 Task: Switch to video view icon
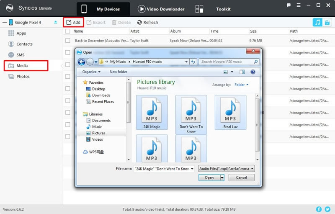[327, 22]
